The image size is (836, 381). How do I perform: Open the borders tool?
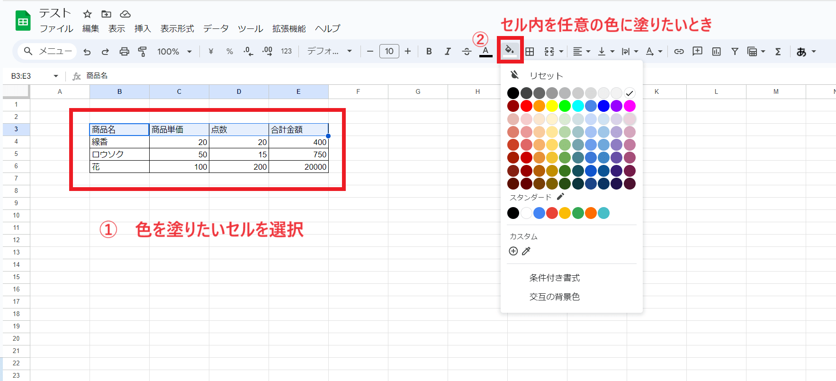pyautogui.click(x=530, y=52)
